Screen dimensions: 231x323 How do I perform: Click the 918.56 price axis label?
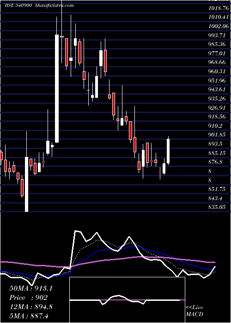pyautogui.click(x=217, y=117)
